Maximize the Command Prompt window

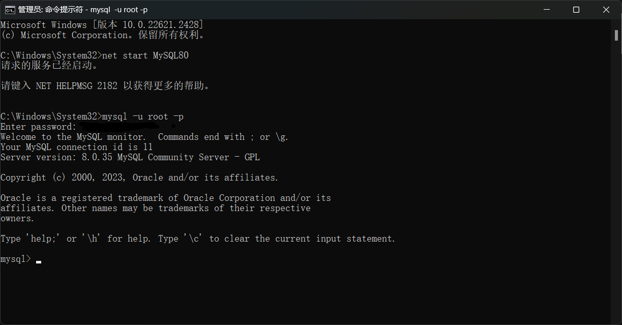[x=576, y=10]
